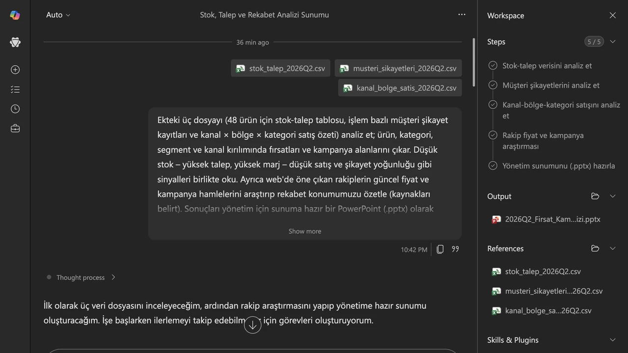Image resolution: width=628 pixels, height=353 pixels.
Task: Click the stok_talep_2026Q2.csv attachment chip icon
Action: coord(240,68)
